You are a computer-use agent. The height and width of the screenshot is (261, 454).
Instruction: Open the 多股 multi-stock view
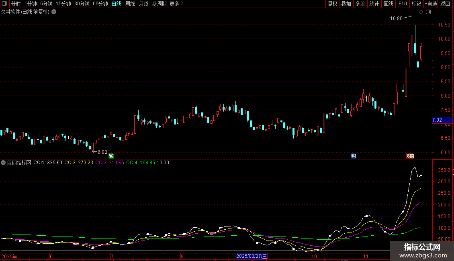tap(360, 4)
